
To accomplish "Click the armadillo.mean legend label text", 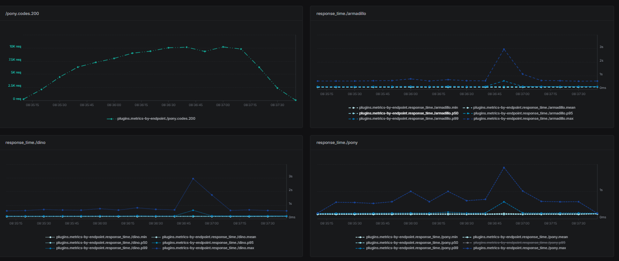I will point(525,107).
